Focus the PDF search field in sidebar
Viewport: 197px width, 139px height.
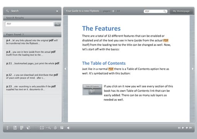click(x=29, y=24)
